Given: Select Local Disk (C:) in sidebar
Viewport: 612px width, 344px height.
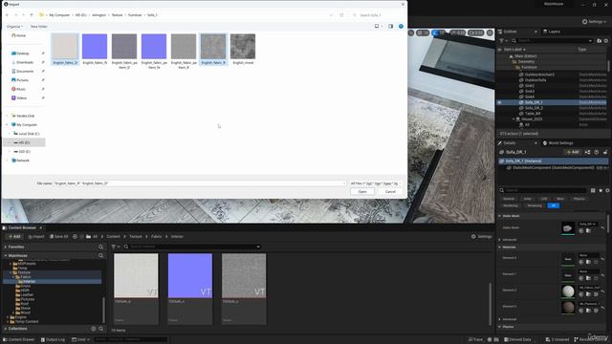Looking at the screenshot, I should click(27, 134).
